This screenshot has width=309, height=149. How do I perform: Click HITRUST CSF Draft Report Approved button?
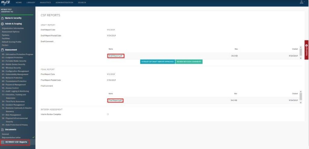click(x=158, y=62)
